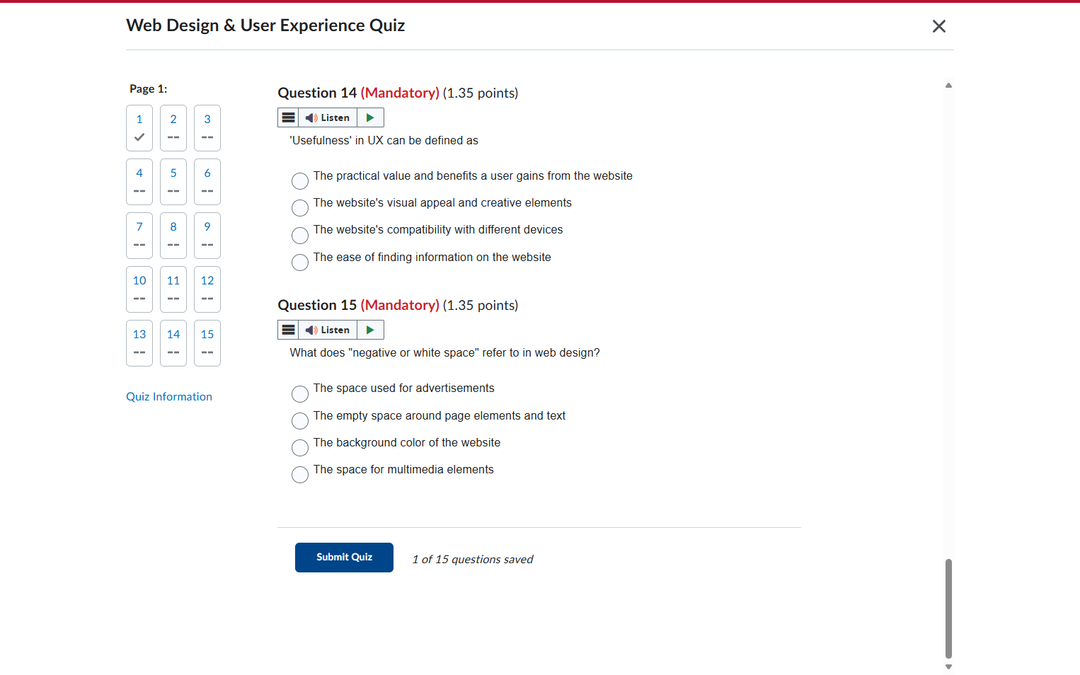
Task: Open the Quiz Information link
Action: (x=169, y=397)
